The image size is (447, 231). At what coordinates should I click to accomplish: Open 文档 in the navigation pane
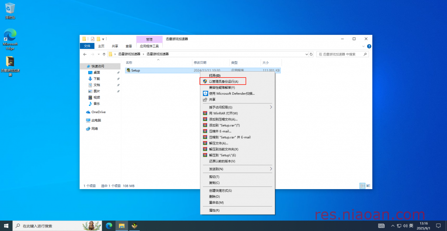click(x=96, y=85)
